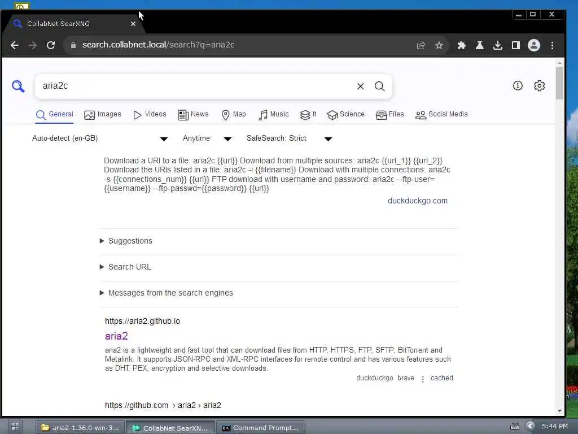Switch to the Science category tab
Image resolution: width=578 pixels, height=434 pixels.
coord(346,114)
